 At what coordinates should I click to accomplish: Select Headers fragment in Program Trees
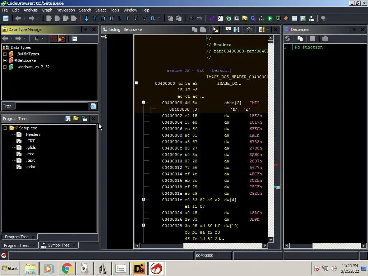tap(33, 134)
